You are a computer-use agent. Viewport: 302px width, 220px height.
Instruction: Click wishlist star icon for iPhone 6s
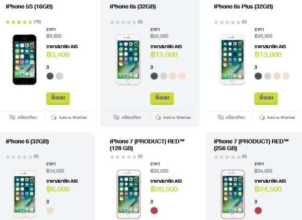pyautogui.click(x=158, y=117)
